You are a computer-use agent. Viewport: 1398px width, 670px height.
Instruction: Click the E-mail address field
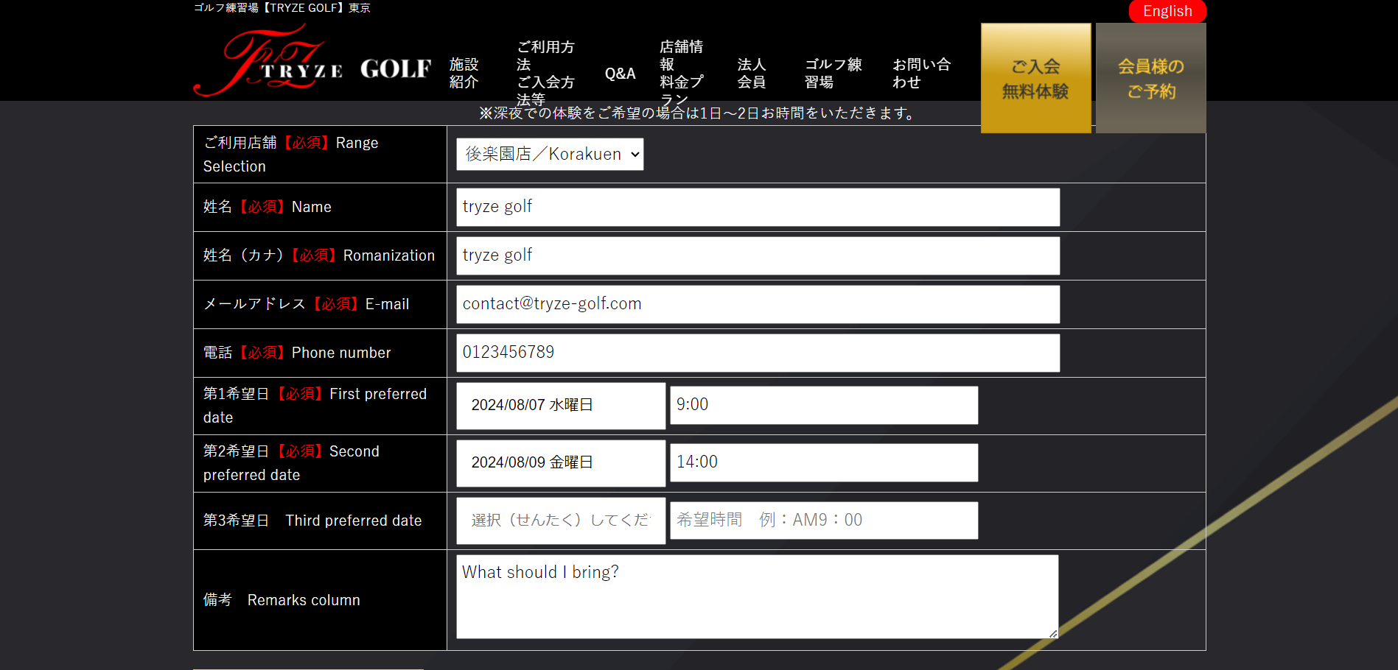[758, 304]
